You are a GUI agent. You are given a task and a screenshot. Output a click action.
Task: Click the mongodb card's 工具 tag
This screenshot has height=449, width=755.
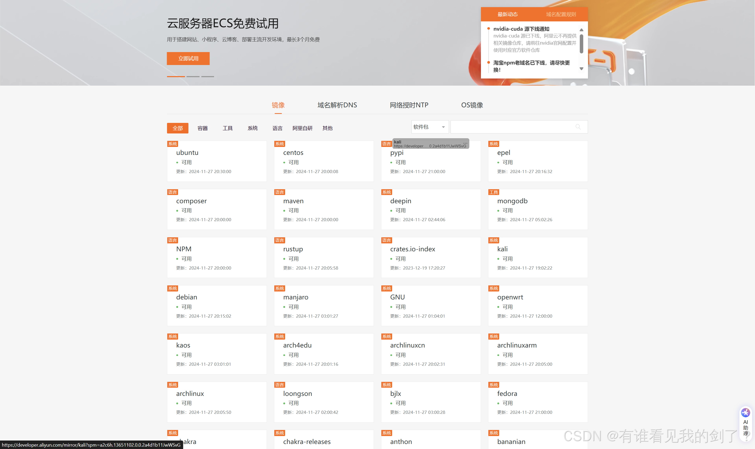(x=493, y=192)
